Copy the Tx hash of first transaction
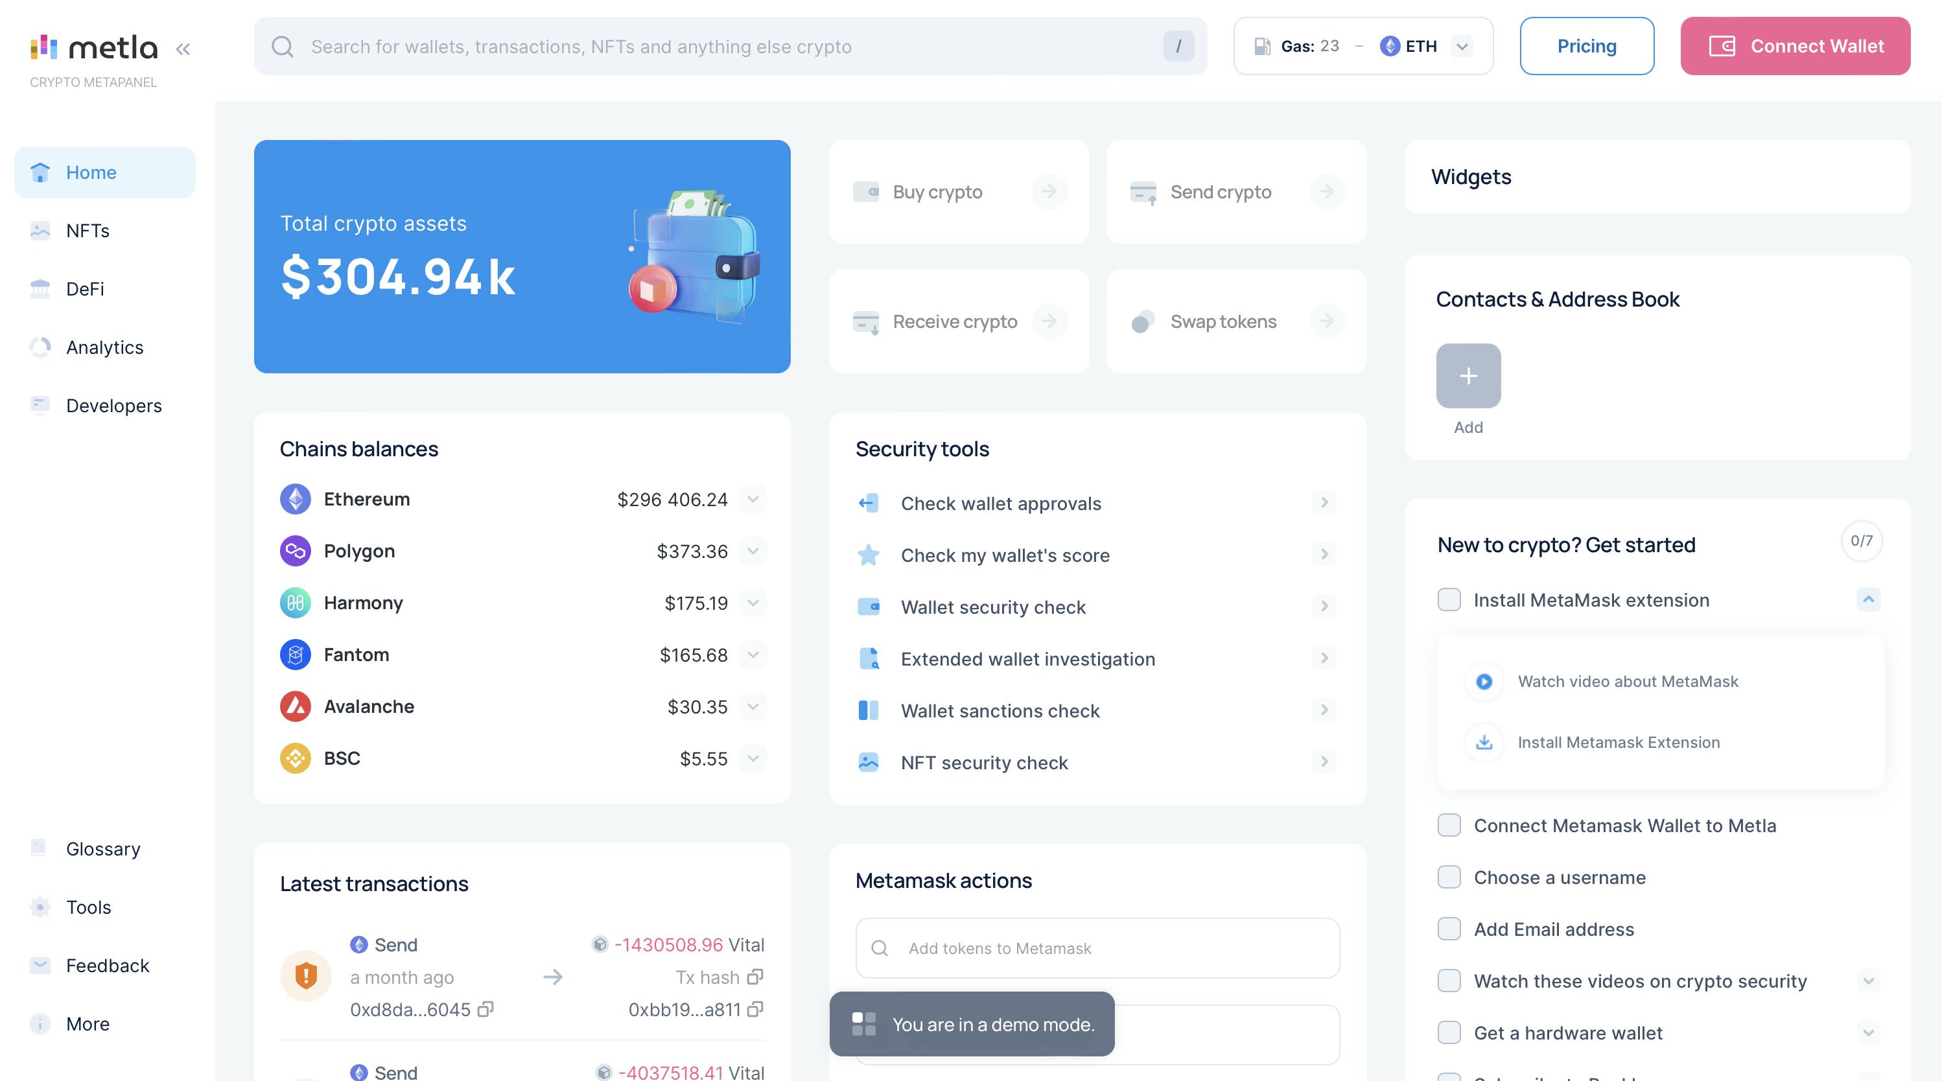 coord(755,977)
